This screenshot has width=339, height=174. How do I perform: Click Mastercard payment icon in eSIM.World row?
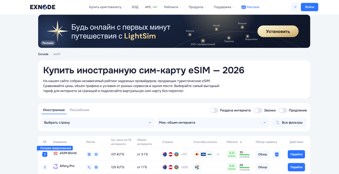pos(197,154)
